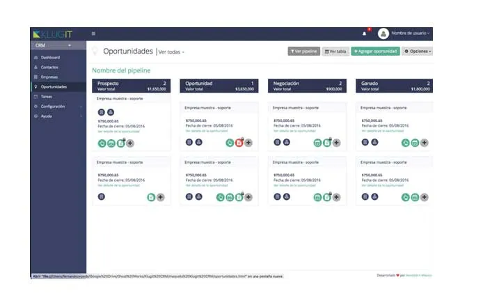The image size is (483, 305).
Task: Open detail link on first Oportunidad card
Action: (x=207, y=131)
